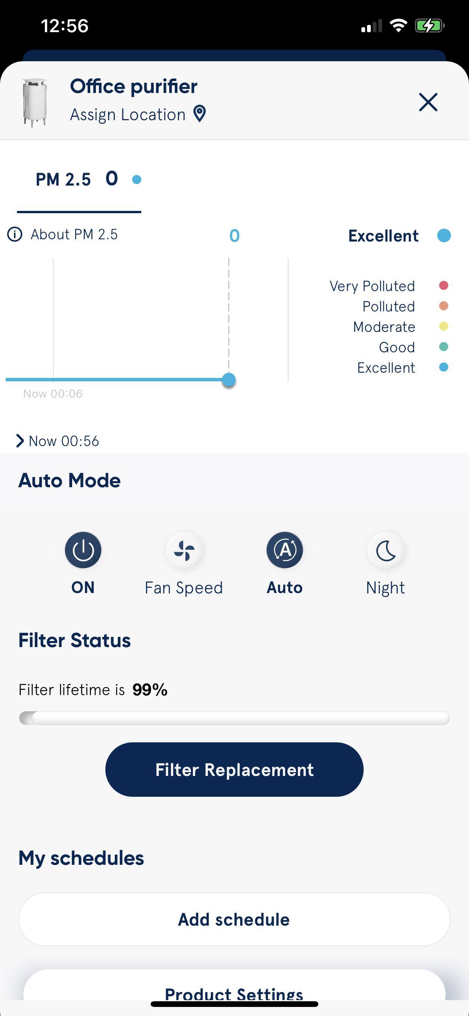The height and width of the screenshot is (1016, 469).
Task: Enable Night mode moon icon
Action: [386, 550]
